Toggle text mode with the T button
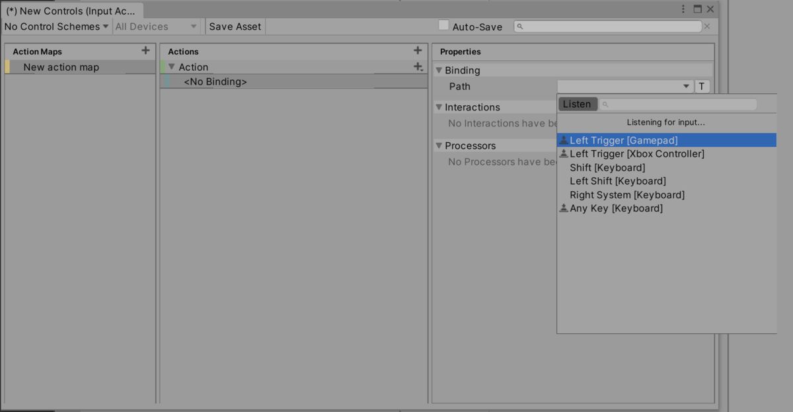Image resolution: width=793 pixels, height=412 pixels. 702,87
